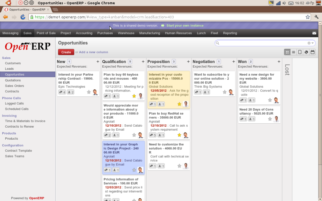The width and height of the screenshot is (322, 201).
Task: Toggle star on customize the solution card
Action: (179, 166)
